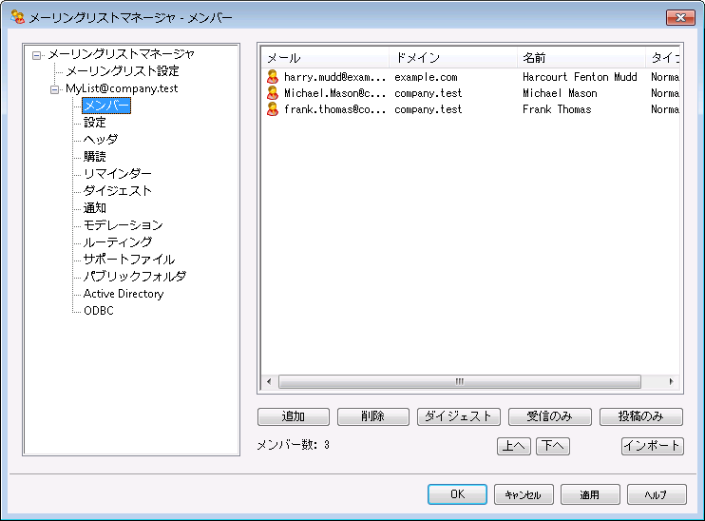Click the user icon beside harry.mudd member
Image resolution: width=705 pixels, height=521 pixels.
[x=273, y=77]
